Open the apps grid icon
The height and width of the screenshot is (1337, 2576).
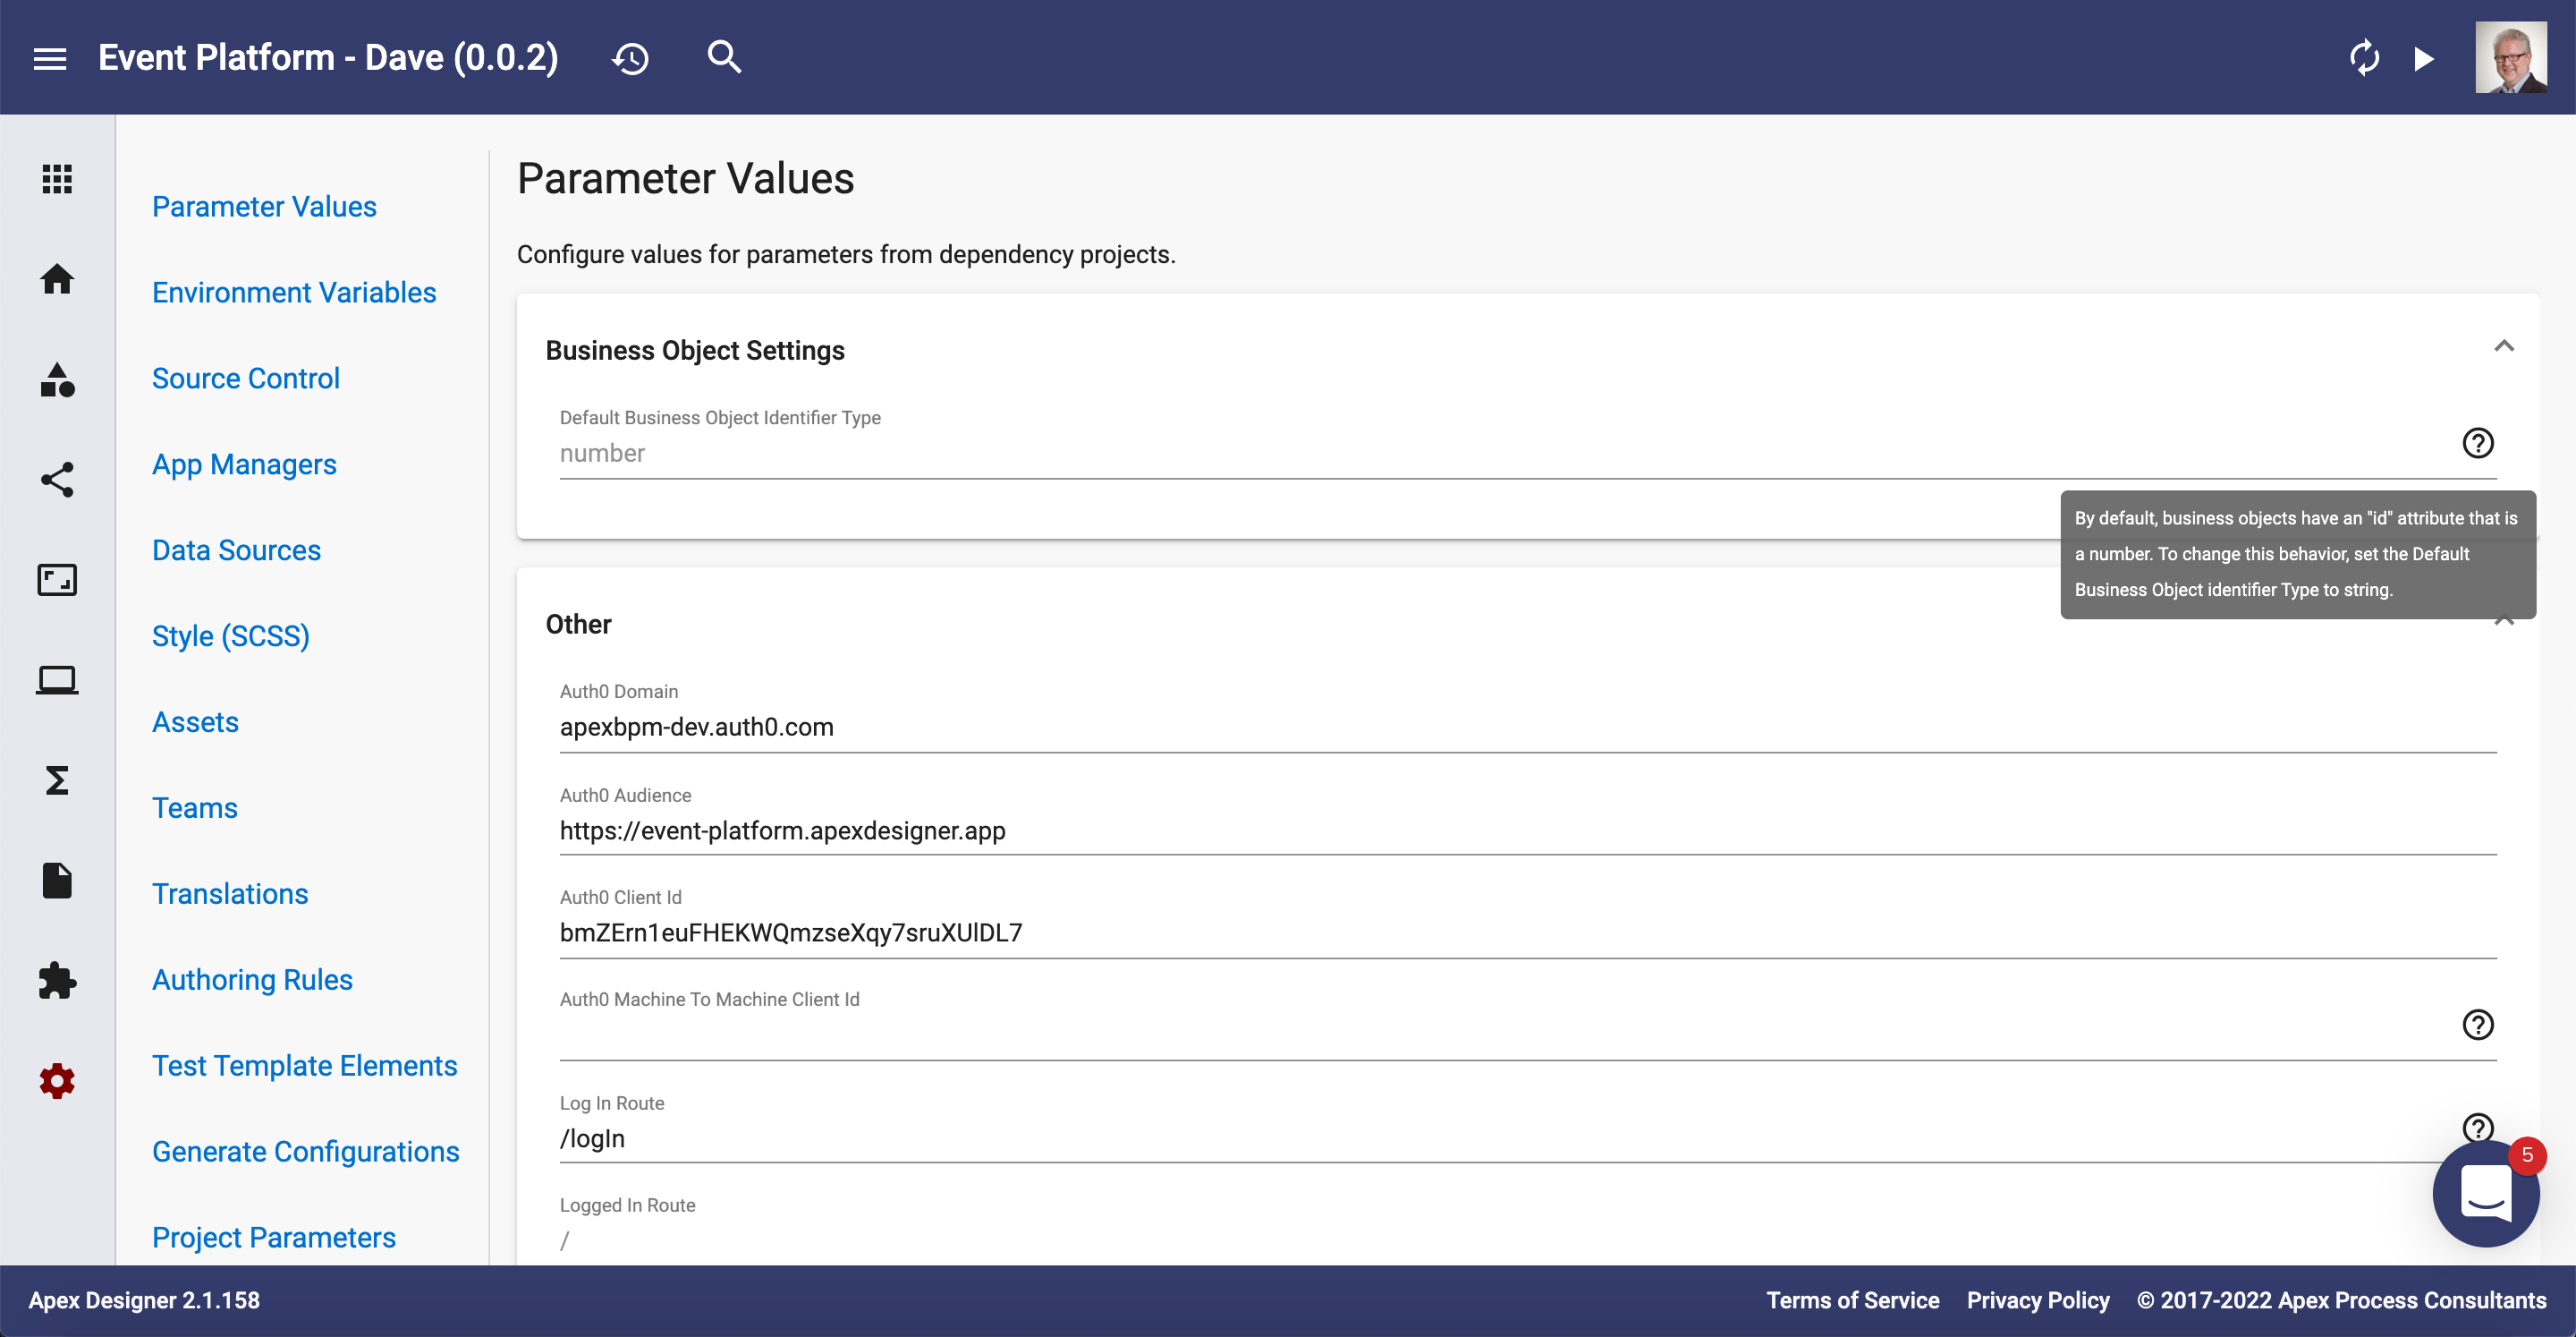pos(57,179)
